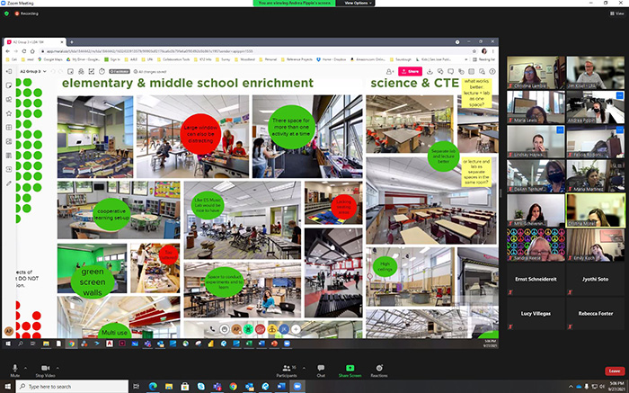Open the Zoom Chat panel
The height and width of the screenshot is (393, 629).
tap(321, 371)
